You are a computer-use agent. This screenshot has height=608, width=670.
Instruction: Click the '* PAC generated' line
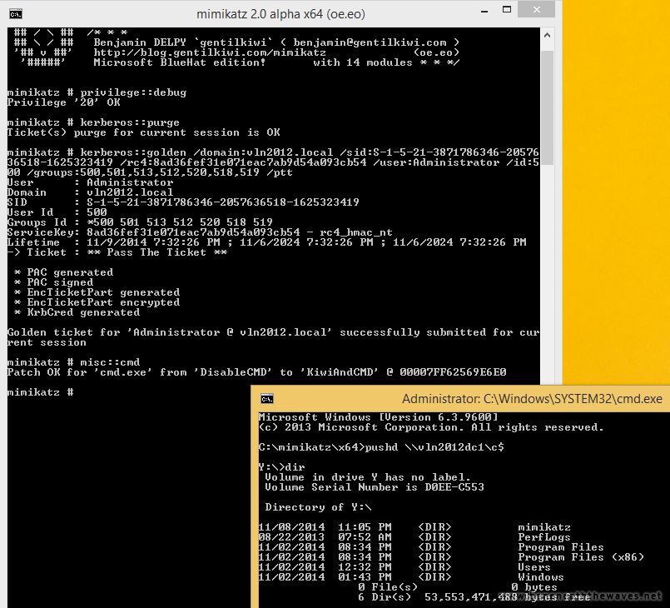pyautogui.click(x=63, y=272)
